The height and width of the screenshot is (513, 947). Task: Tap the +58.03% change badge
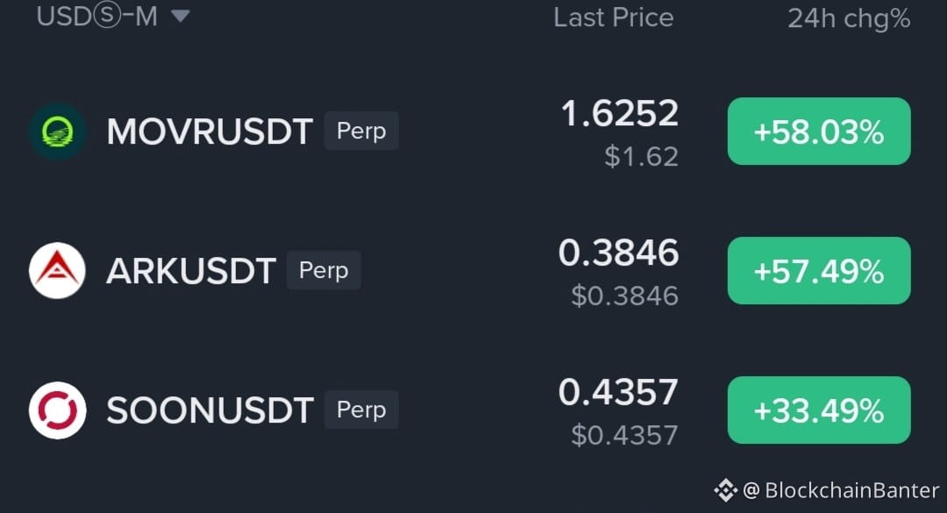[x=819, y=132]
